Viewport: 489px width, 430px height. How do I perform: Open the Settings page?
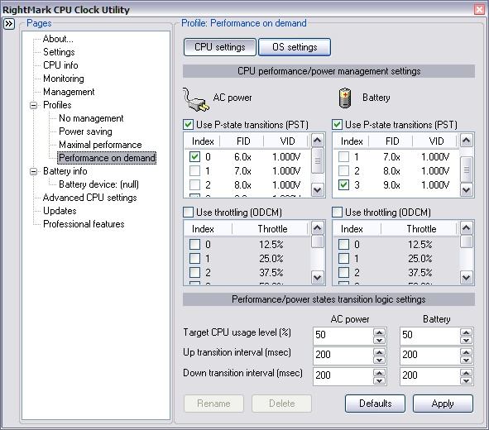(x=59, y=52)
